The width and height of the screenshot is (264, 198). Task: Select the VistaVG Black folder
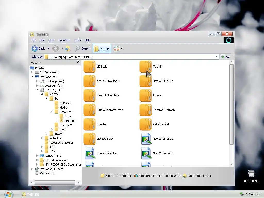tap(98, 139)
